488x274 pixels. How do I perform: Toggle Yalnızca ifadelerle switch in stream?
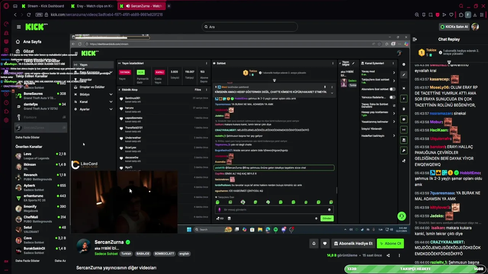(x=392, y=97)
